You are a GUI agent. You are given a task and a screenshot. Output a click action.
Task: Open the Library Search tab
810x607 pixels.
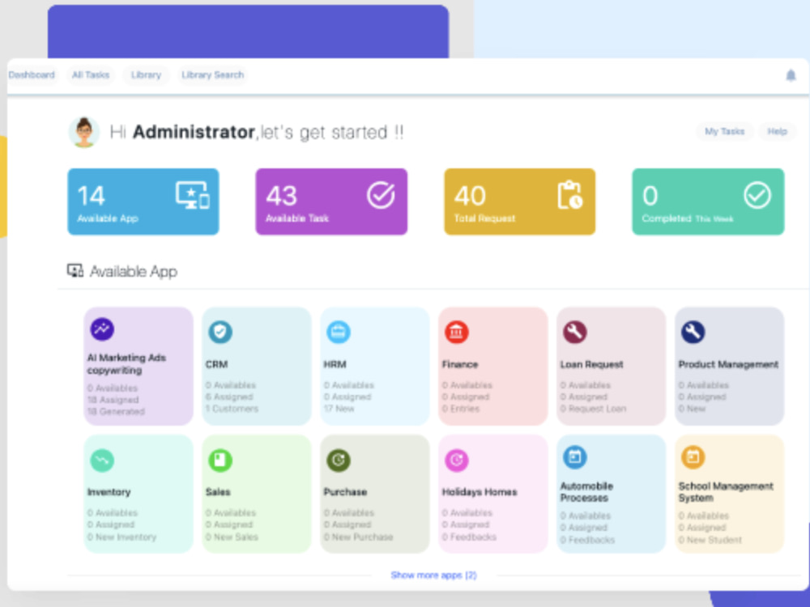[212, 74]
